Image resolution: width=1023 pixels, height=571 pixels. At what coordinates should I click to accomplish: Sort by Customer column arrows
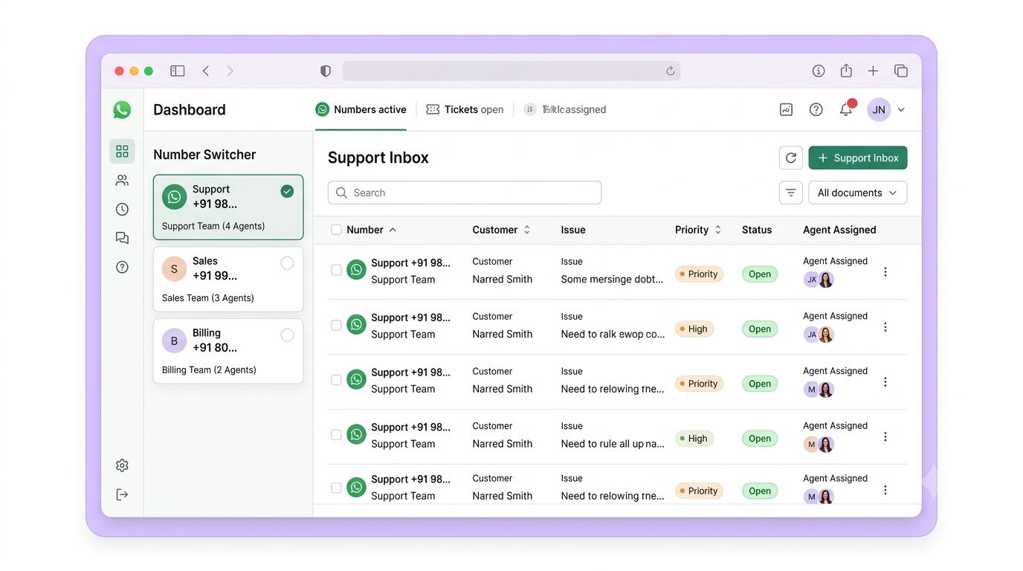point(527,230)
